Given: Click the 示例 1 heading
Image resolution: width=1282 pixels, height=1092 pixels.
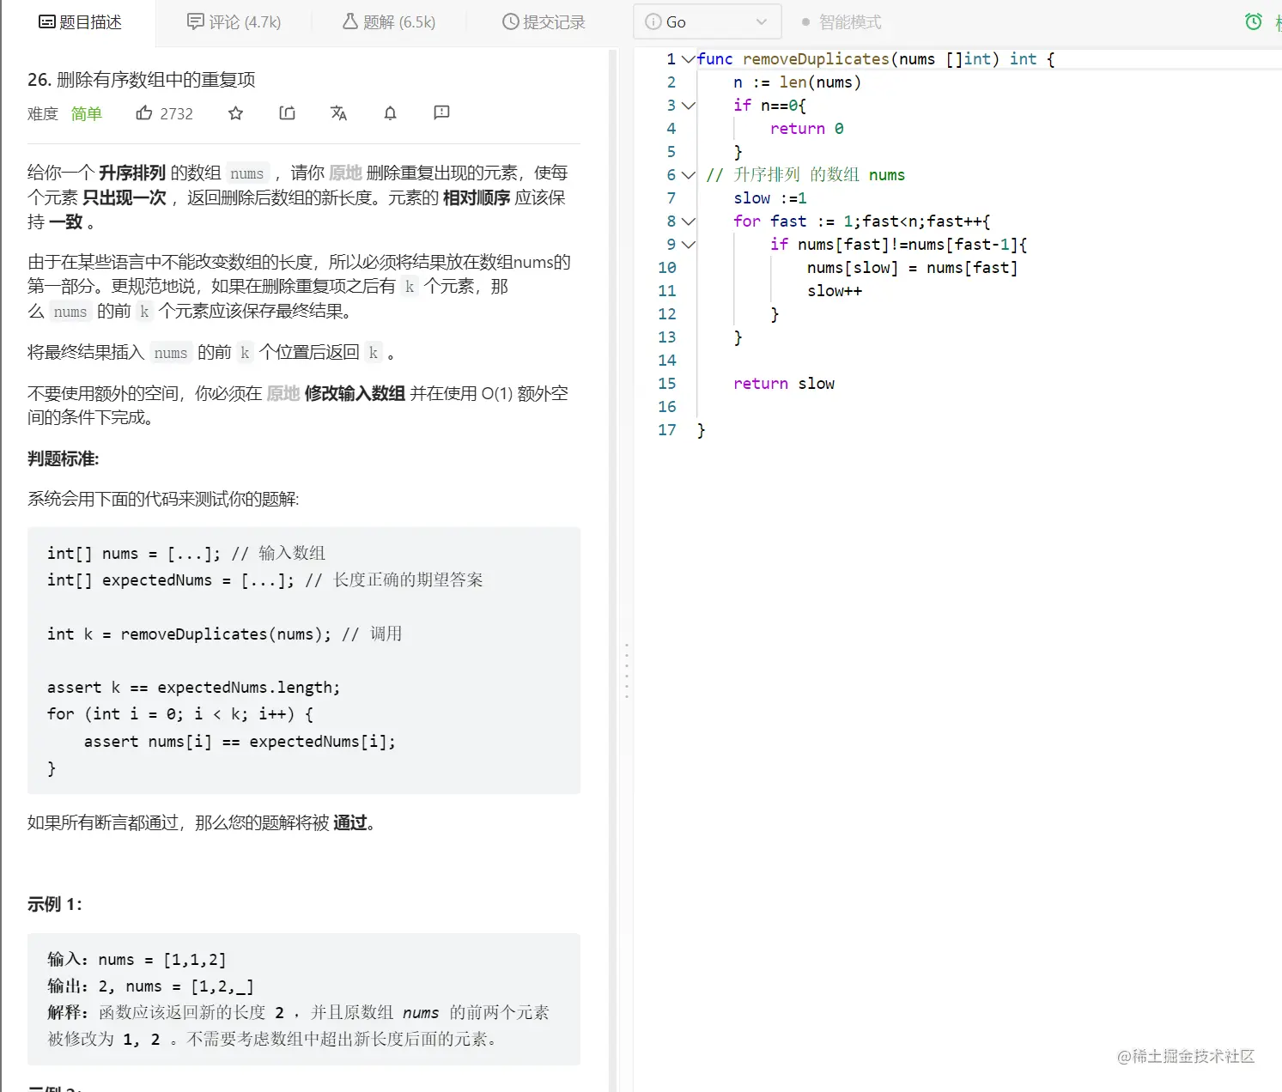Looking at the screenshot, I should coord(55,905).
